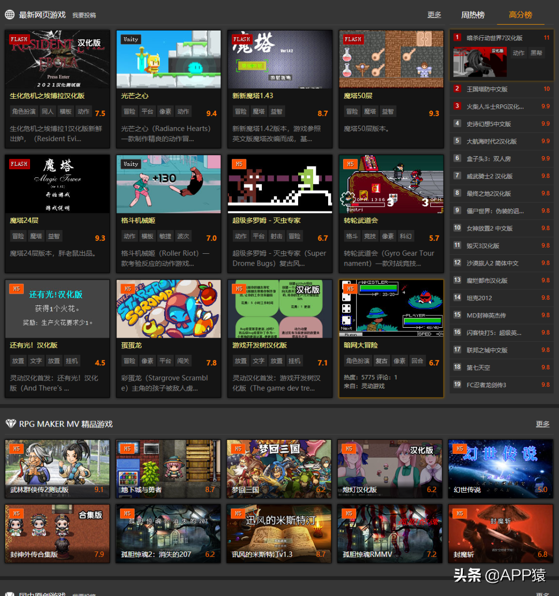Viewport: 559px width, 596px height.
Task: Click the globe icon beside 最新网页游戏
Action: [x=9, y=14]
